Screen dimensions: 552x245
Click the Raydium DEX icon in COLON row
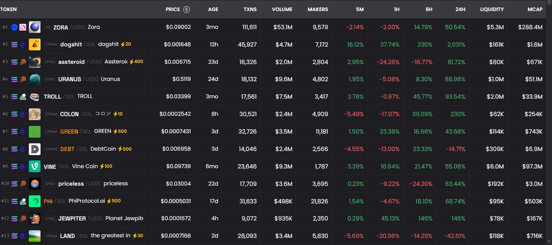(22, 114)
